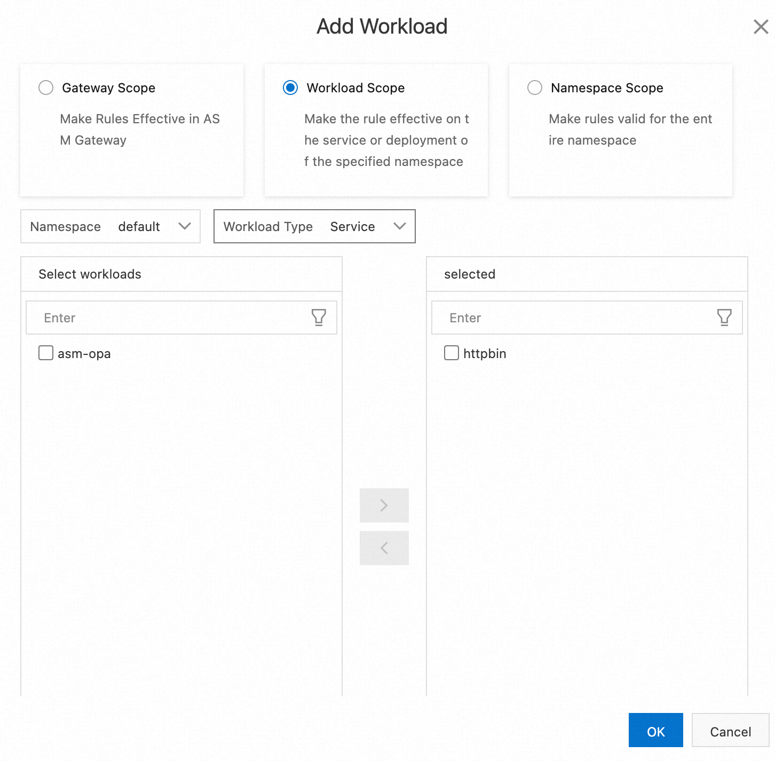Click the Cancel button
Viewport: 775px width, 761px height.
(731, 730)
